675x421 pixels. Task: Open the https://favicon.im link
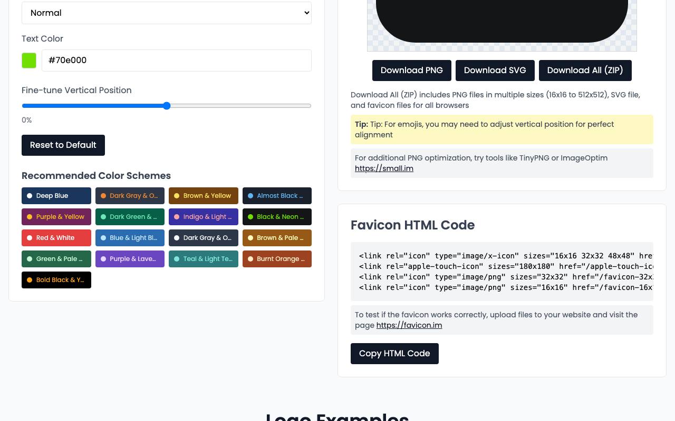pos(409,325)
